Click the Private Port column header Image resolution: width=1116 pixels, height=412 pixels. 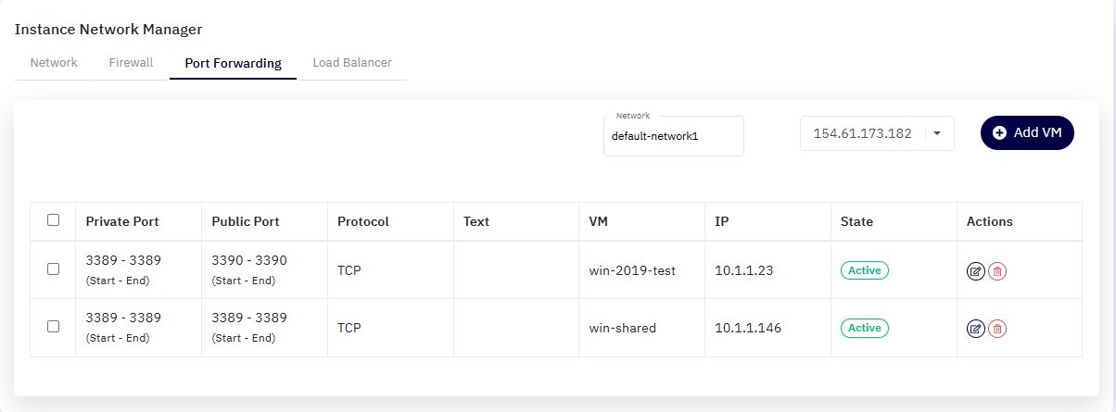pos(122,221)
